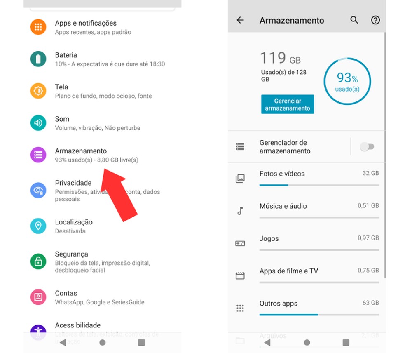
Task: Tap the 0,97 GB games size
Action: (x=368, y=238)
